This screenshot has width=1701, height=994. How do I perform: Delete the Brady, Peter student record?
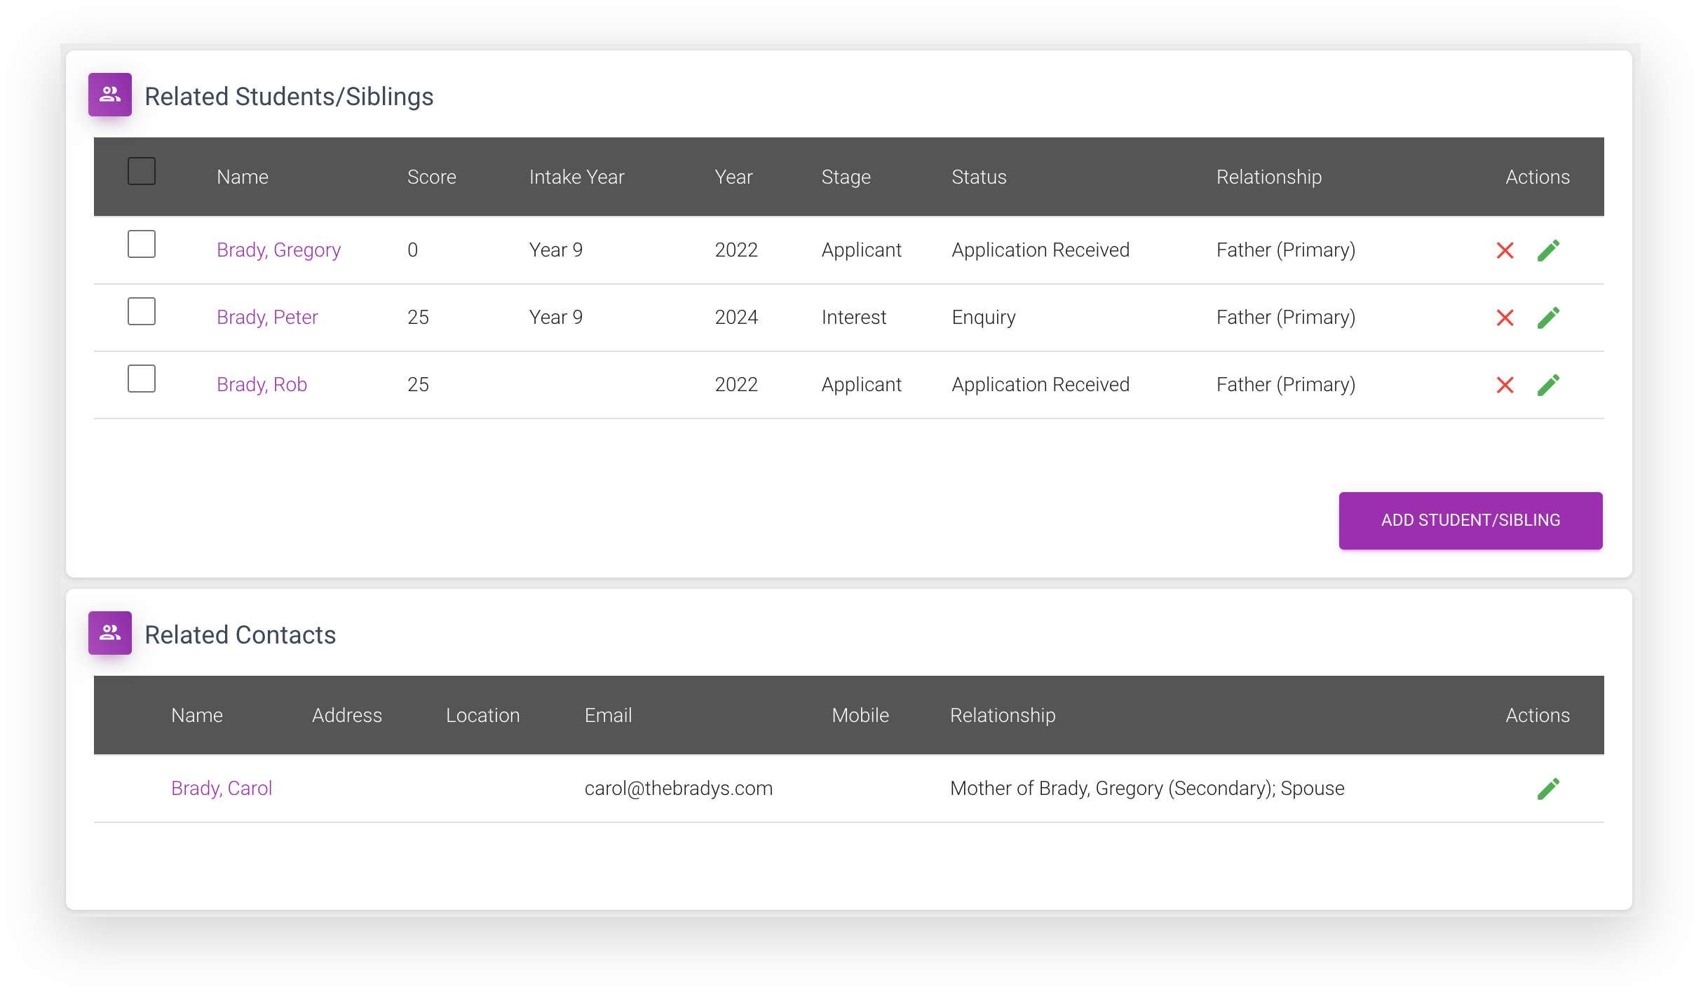(1505, 318)
